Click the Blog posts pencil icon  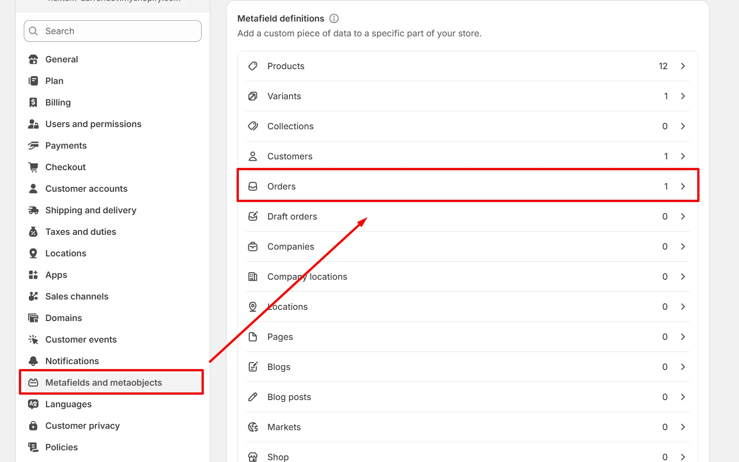pos(253,397)
